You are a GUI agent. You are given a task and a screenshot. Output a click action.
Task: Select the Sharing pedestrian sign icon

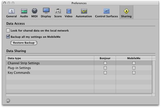pyautogui.click(x=126, y=11)
